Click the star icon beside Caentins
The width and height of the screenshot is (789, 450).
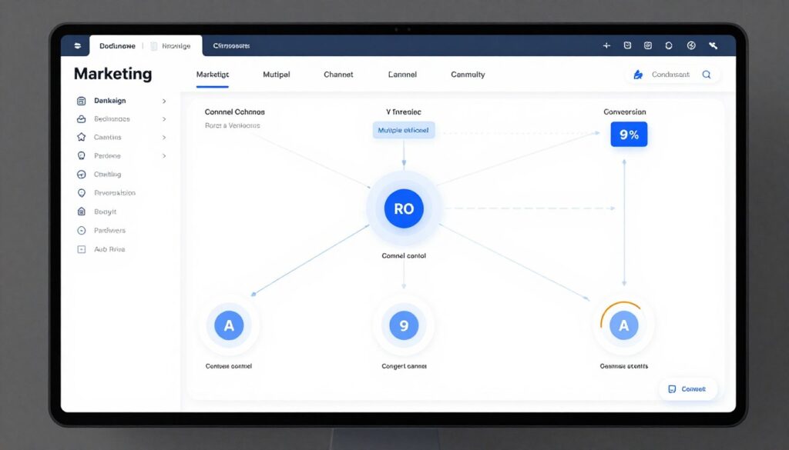pyautogui.click(x=81, y=137)
